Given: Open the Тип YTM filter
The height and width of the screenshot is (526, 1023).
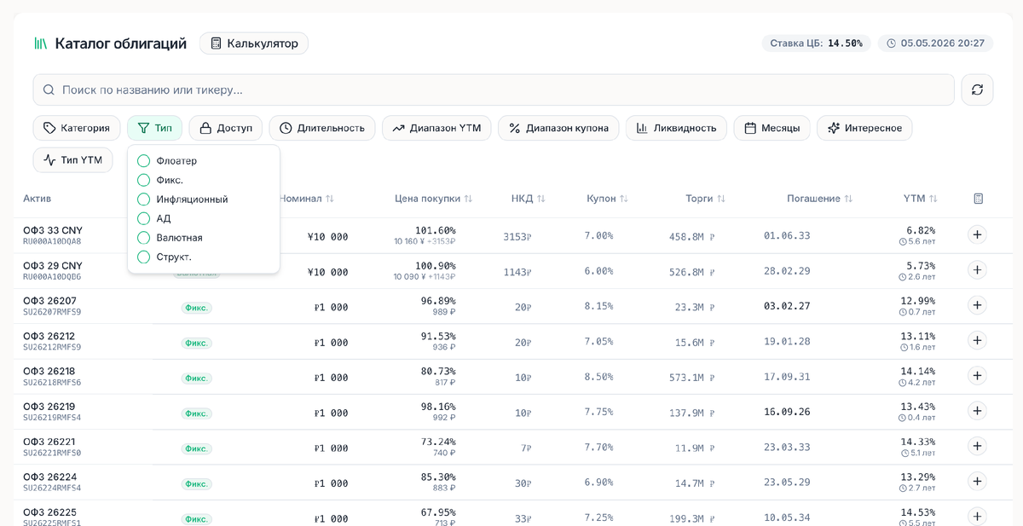Looking at the screenshot, I should 72,159.
